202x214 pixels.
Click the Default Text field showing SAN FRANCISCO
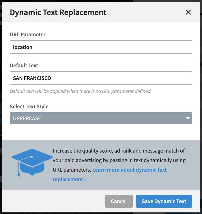point(101,78)
